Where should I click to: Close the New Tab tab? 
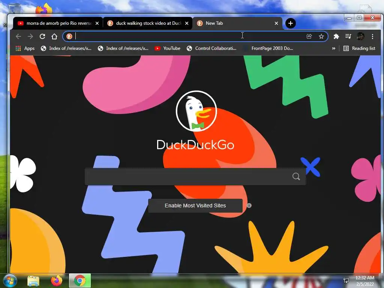[x=276, y=23]
